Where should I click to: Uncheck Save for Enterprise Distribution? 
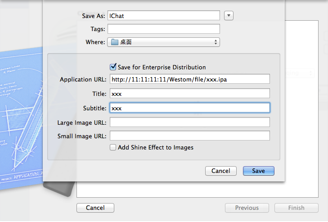[113, 67]
